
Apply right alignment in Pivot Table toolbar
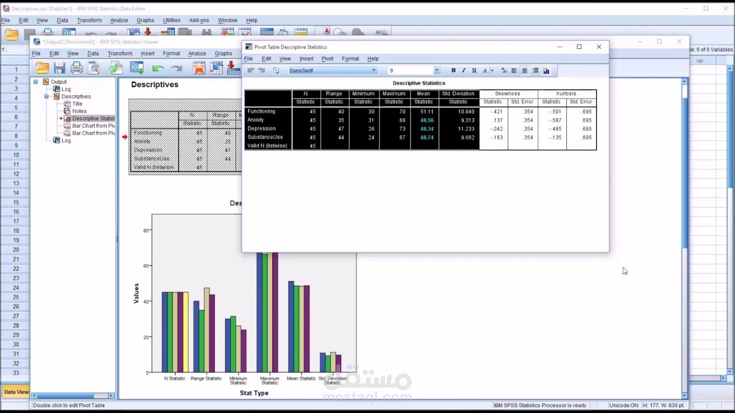coord(535,71)
